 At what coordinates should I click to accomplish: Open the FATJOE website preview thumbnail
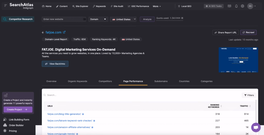point(238,60)
